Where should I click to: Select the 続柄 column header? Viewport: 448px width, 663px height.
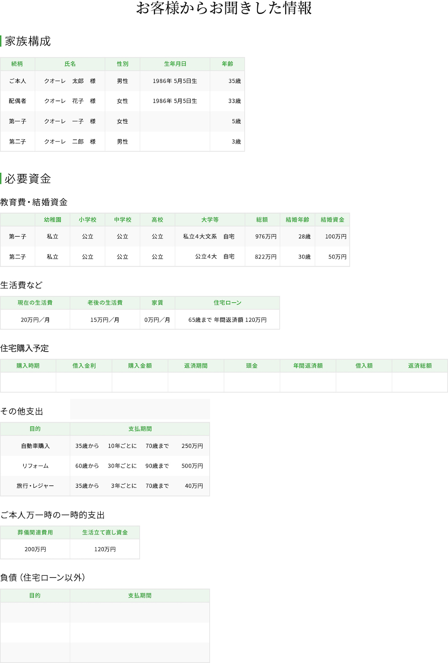pos(18,64)
